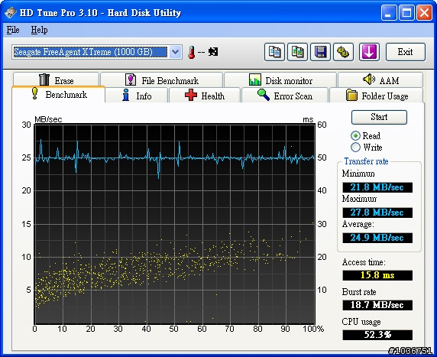Image resolution: width=437 pixels, height=357 pixels.
Task: Click the floppy disk save screenshot icon
Action: point(321,52)
